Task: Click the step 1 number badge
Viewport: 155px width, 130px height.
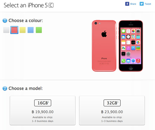Action: [x=5, y=21]
